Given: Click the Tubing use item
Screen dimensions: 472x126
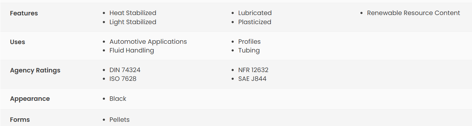Looking at the screenshot, I should pos(249,50).
